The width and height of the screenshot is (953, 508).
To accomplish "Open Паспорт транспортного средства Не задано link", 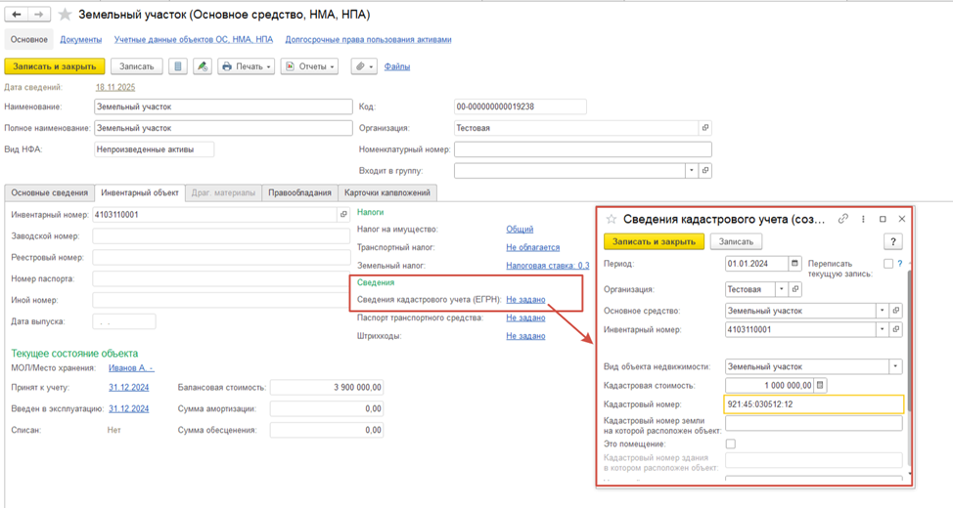I will tap(525, 317).
